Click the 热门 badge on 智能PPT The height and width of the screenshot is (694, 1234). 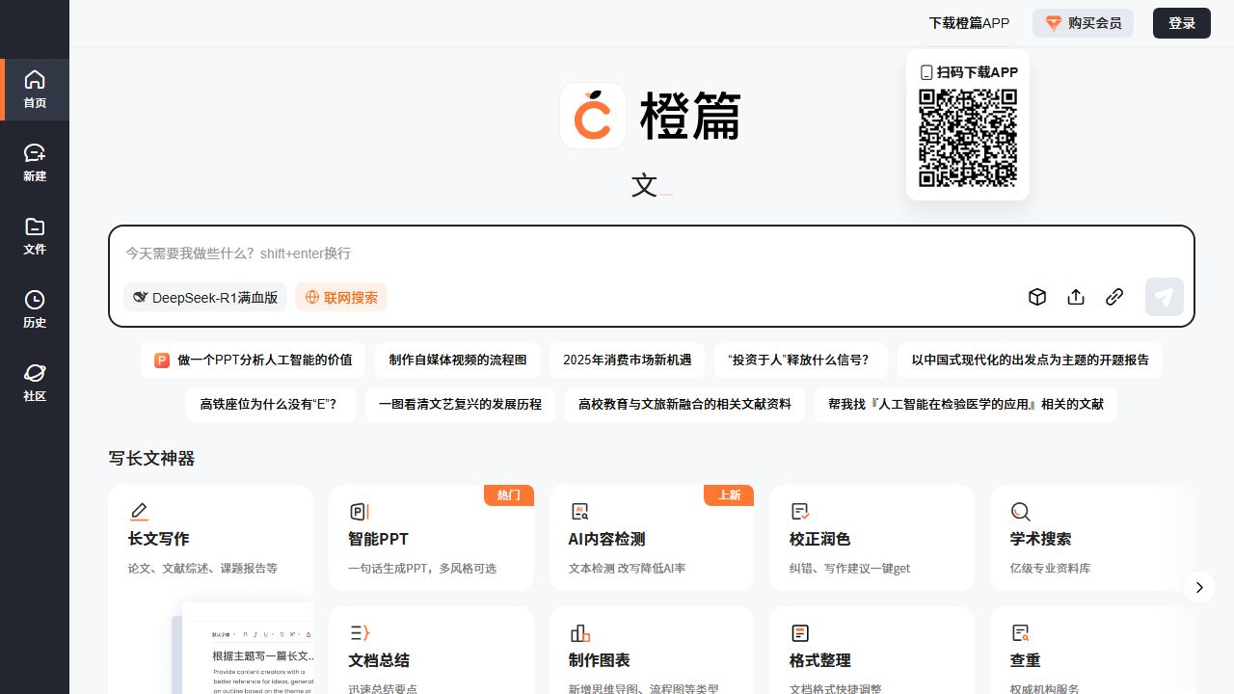coord(509,495)
